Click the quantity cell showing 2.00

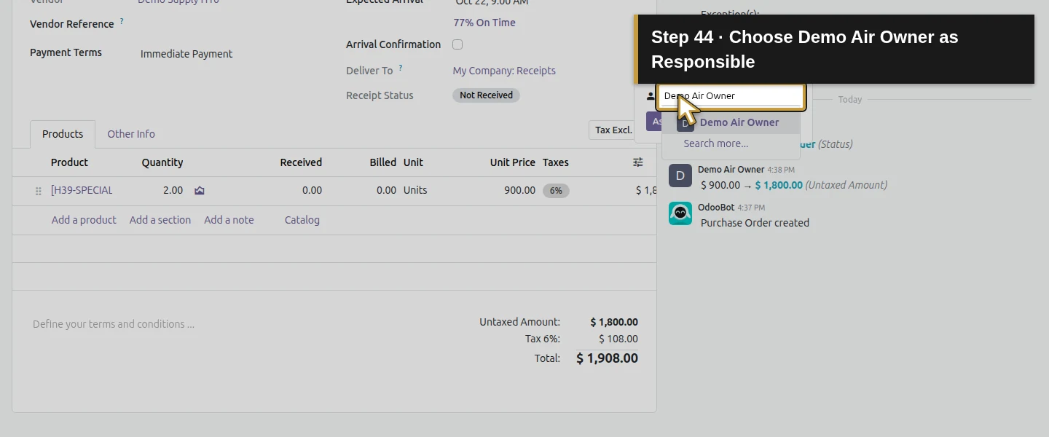pos(173,191)
